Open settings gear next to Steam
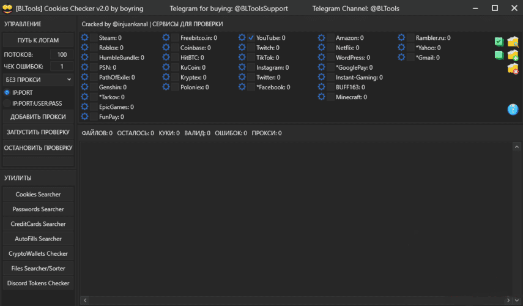The height and width of the screenshot is (306, 523). (x=85, y=38)
